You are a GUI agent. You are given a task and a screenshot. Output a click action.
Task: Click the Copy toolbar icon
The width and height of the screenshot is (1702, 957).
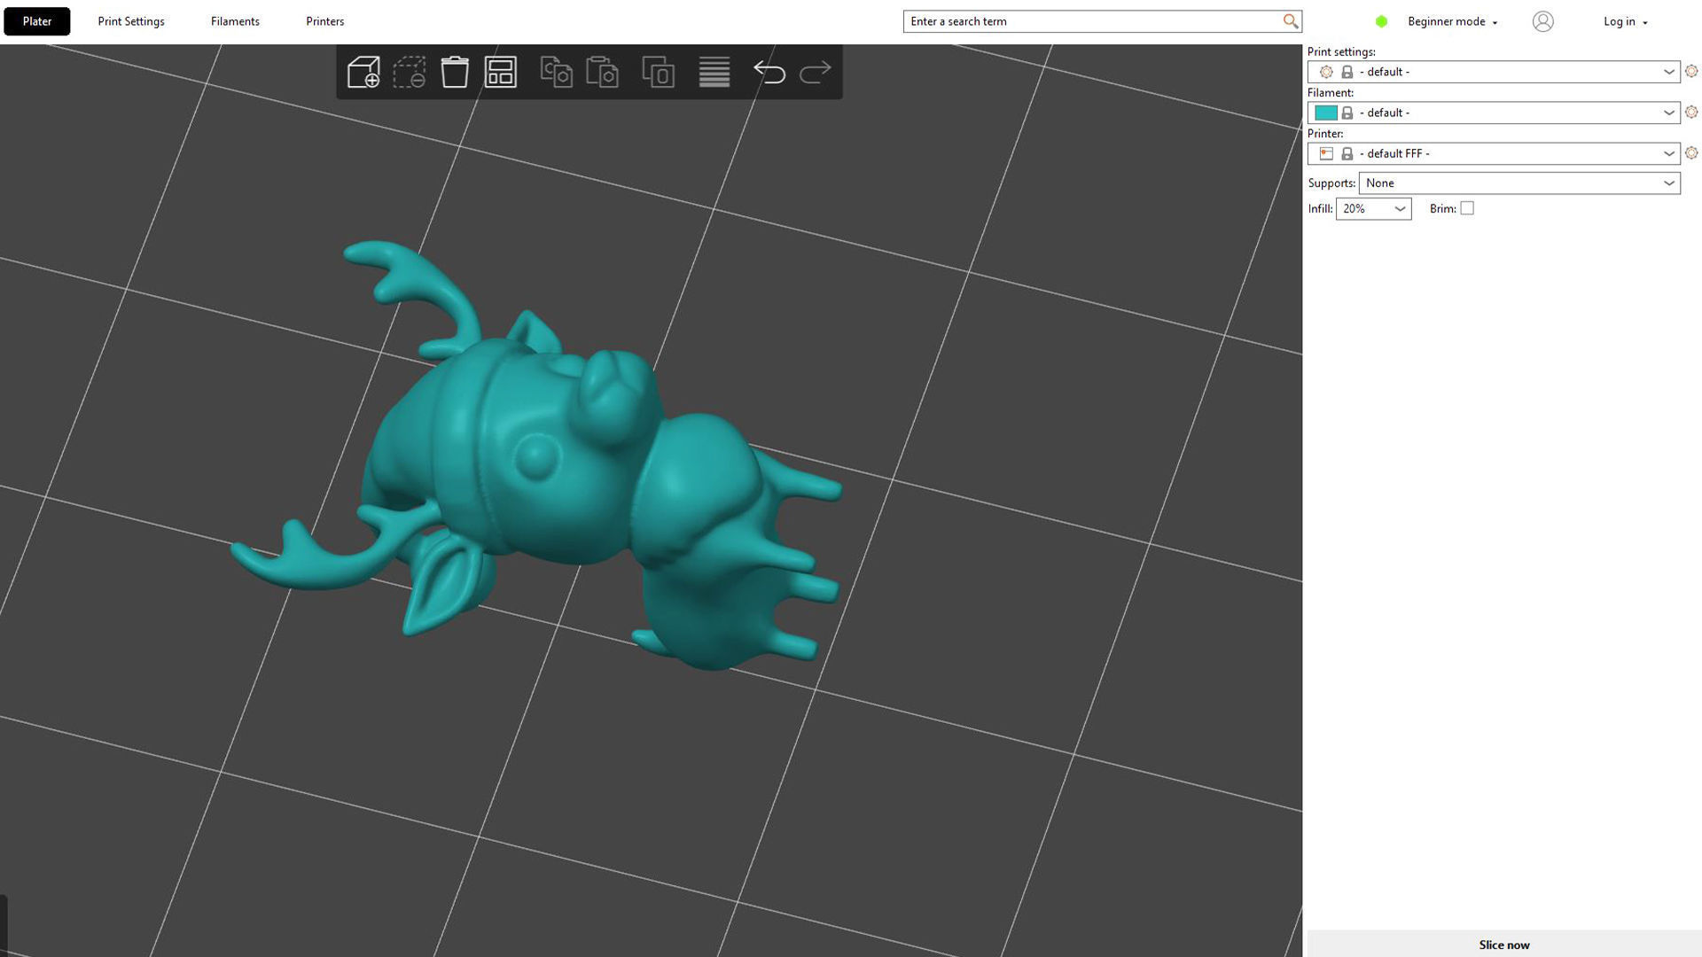[x=557, y=72]
